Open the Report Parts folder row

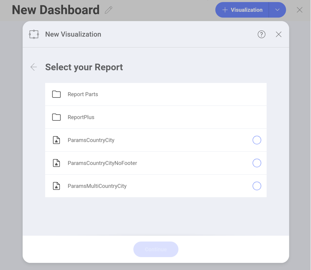pyautogui.click(x=155, y=94)
